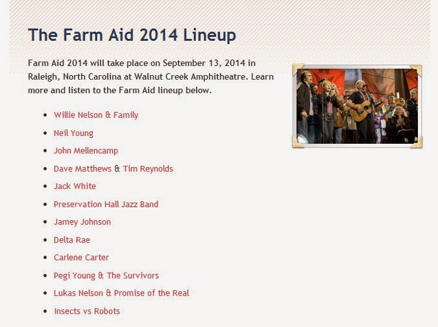Click the intro paragraph about Raleigh venue

[x=151, y=76]
